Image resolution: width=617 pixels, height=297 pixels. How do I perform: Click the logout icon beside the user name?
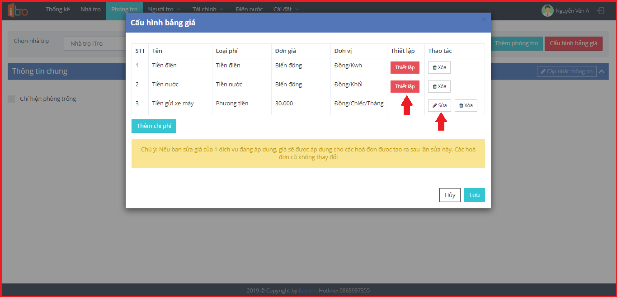(600, 10)
